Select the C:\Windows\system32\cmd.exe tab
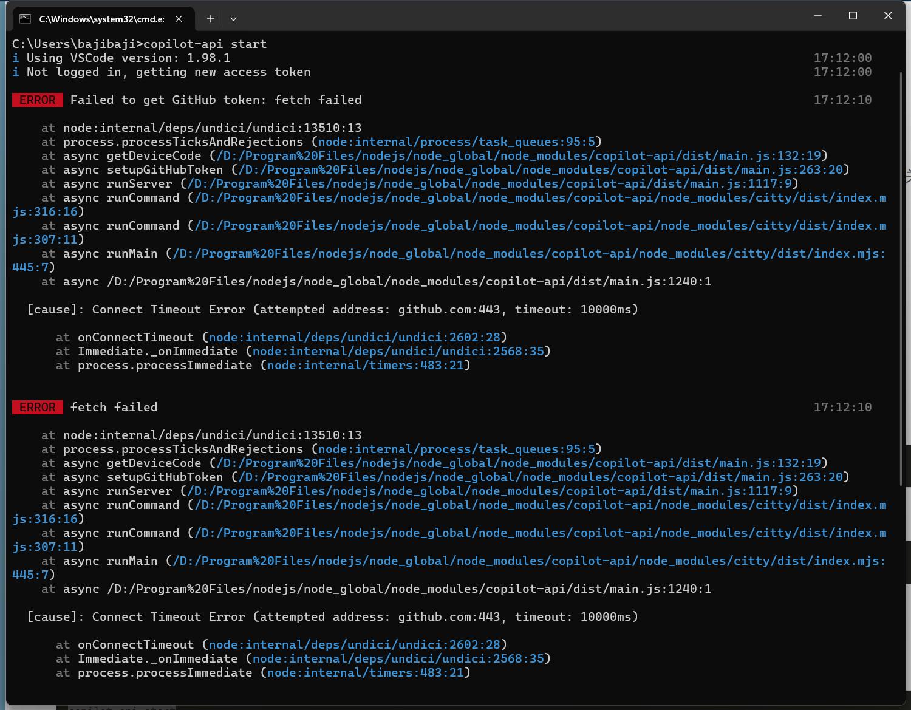 tap(101, 19)
